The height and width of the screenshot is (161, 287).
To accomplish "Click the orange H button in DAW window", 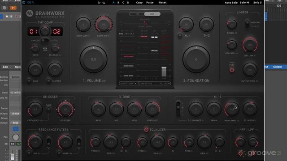I will point(13,8).
